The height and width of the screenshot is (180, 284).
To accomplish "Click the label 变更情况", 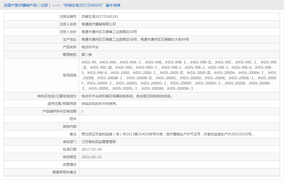I will pyautogui.click(x=69, y=165).
